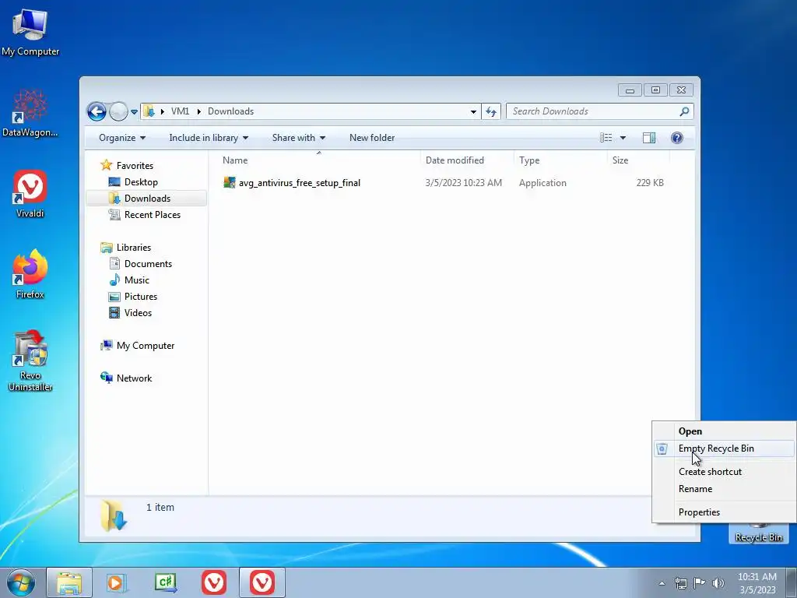Click VM1 in address breadcrumb

(x=180, y=111)
